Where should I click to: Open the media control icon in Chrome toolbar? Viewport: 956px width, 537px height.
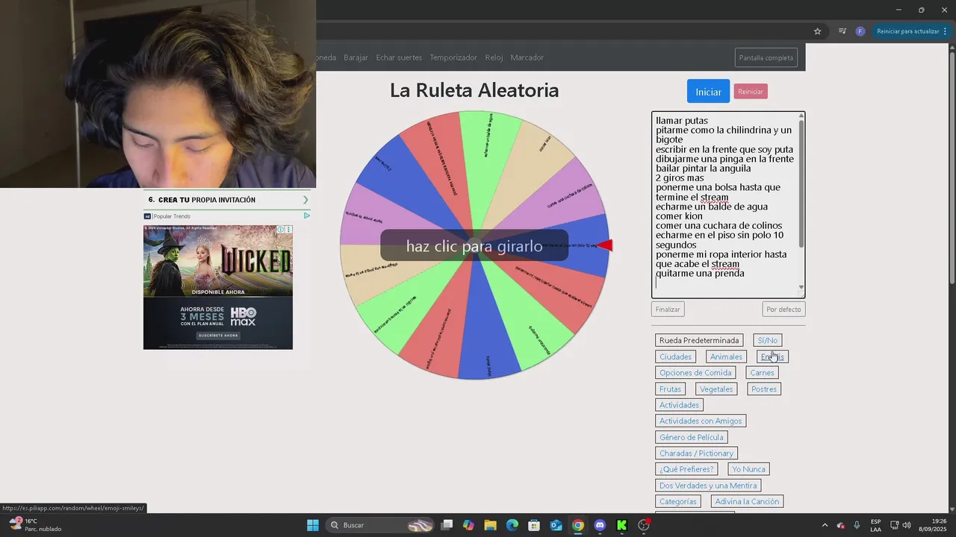tap(842, 31)
